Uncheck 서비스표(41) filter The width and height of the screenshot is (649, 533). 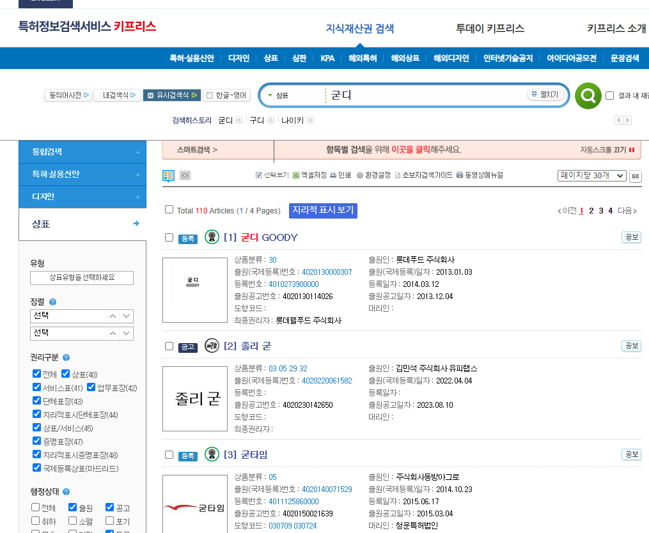point(36,387)
